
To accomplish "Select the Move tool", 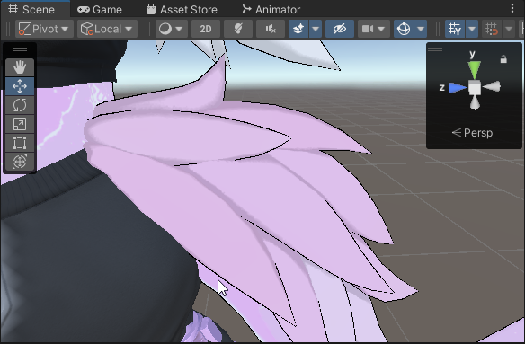I will click(x=20, y=86).
